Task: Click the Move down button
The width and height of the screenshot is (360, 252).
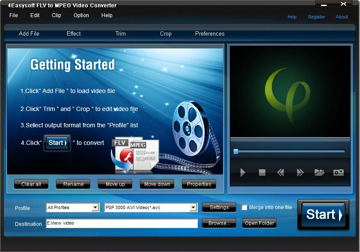Action: click(x=157, y=184)
